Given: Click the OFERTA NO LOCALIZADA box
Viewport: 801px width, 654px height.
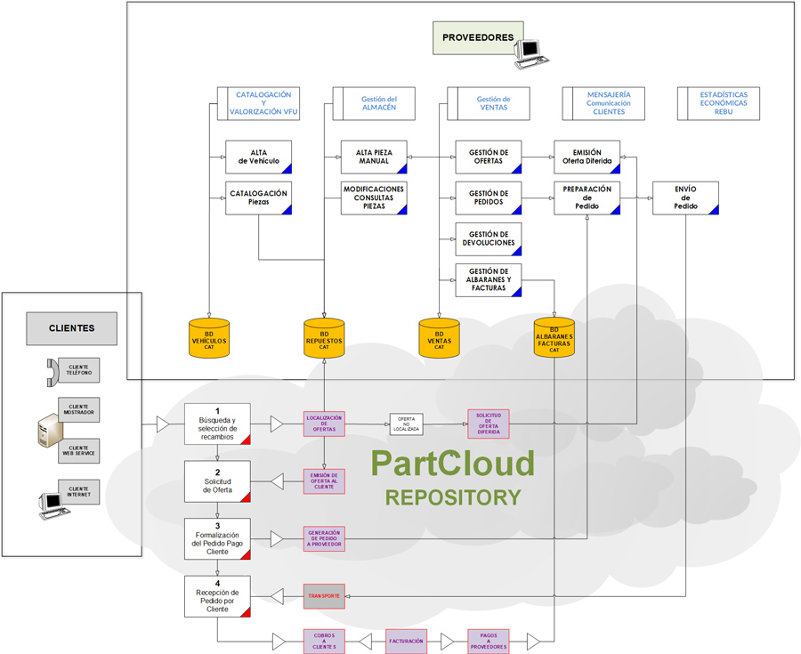Looking at the screenshot, I should 406,424.
